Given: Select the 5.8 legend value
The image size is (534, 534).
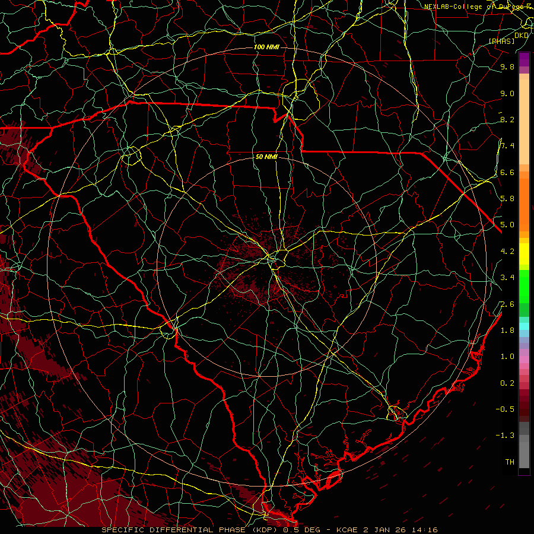Looking at the screenshot, I should click(507, 199).
